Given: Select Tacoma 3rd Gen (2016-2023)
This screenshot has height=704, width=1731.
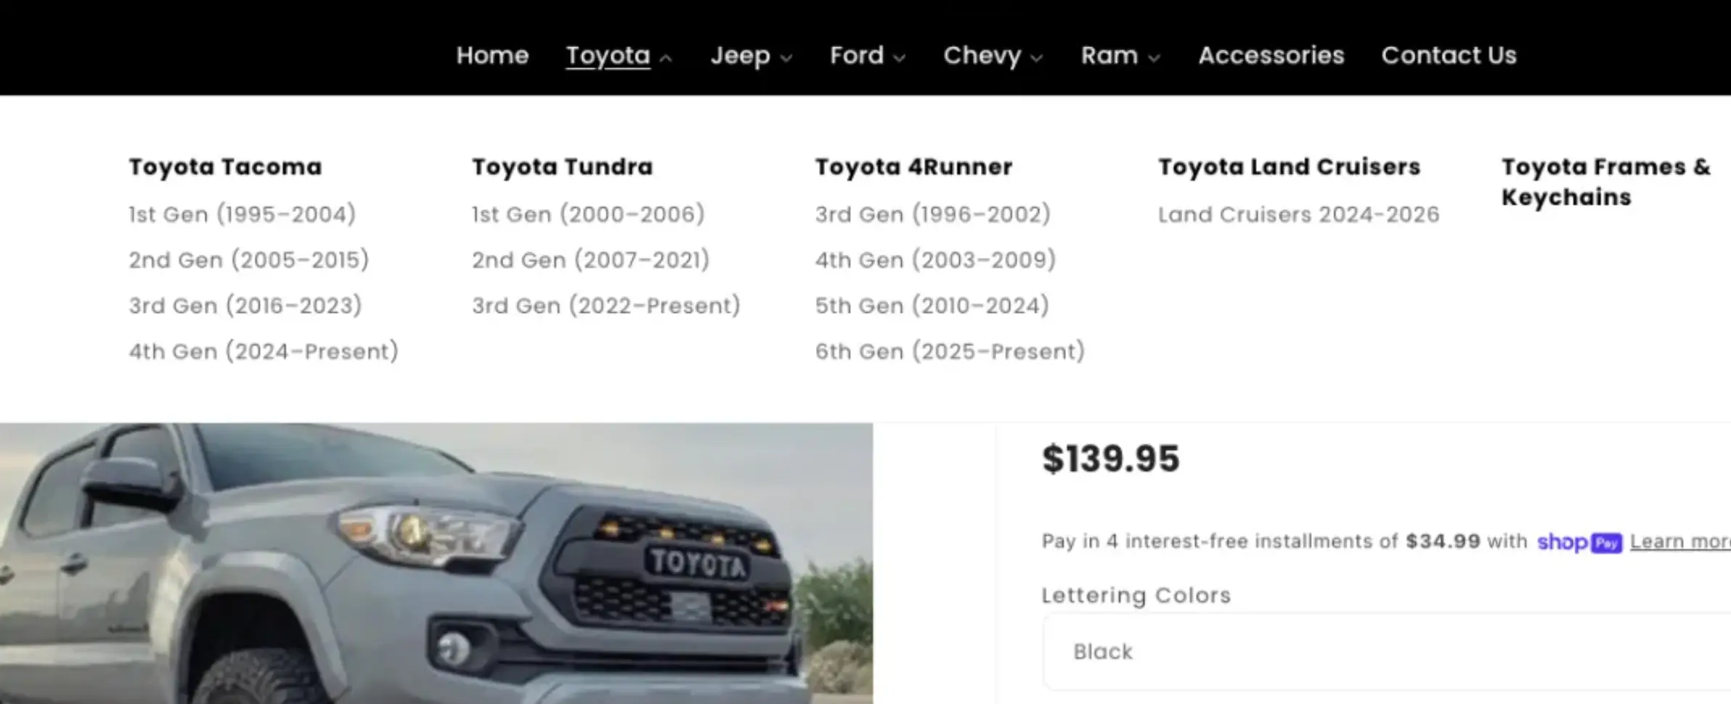Looking at the screenshot, I should coord(245,306).
